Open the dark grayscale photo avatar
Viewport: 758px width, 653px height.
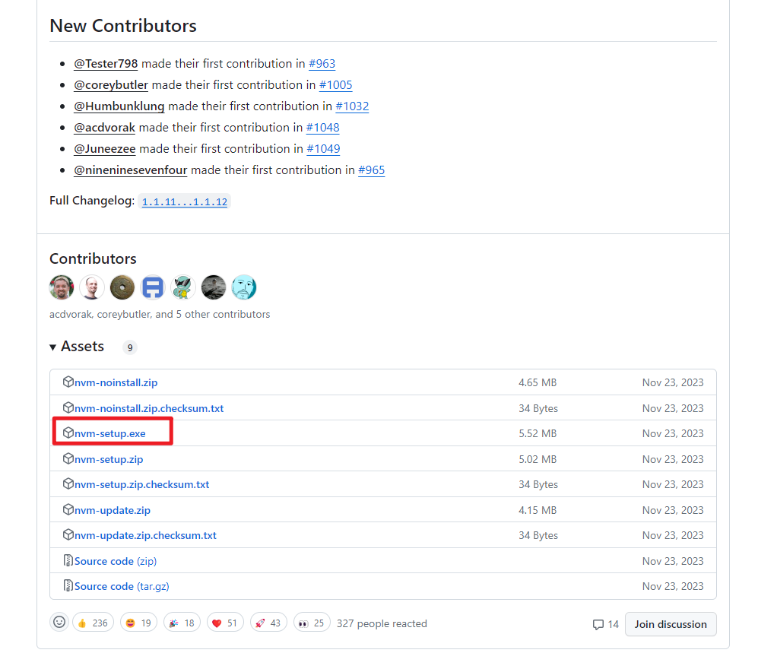click(214, 287)
